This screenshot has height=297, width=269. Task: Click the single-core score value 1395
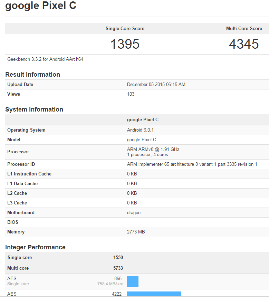[125, 44]
